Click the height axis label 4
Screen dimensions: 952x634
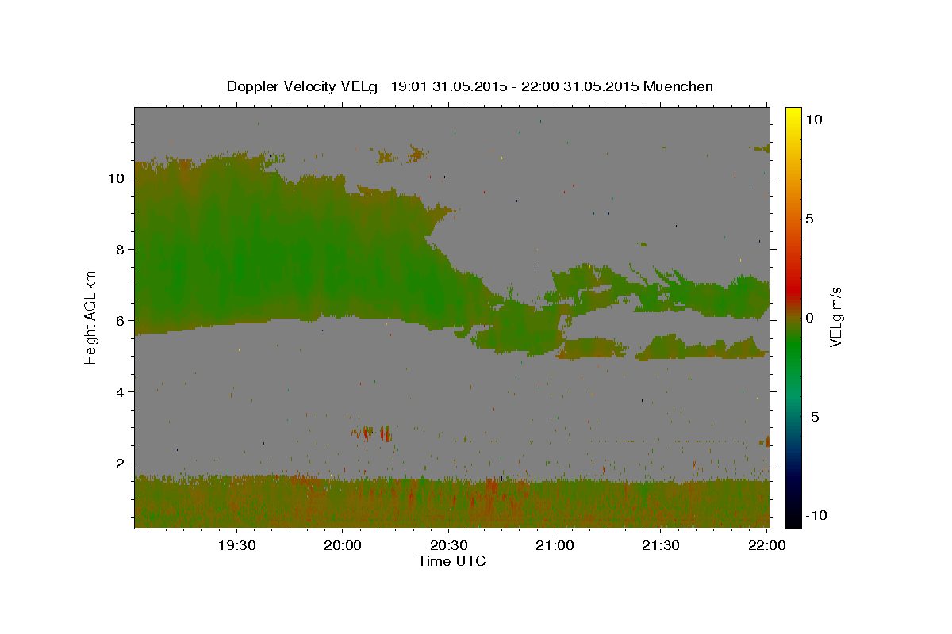[x=121, y=391]
